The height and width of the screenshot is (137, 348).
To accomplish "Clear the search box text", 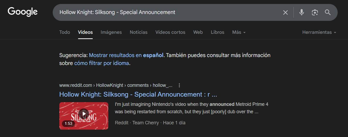I will pos(285,12).
